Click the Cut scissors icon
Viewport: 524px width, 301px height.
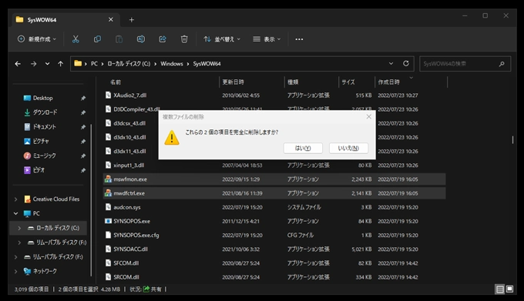(76, 39)
